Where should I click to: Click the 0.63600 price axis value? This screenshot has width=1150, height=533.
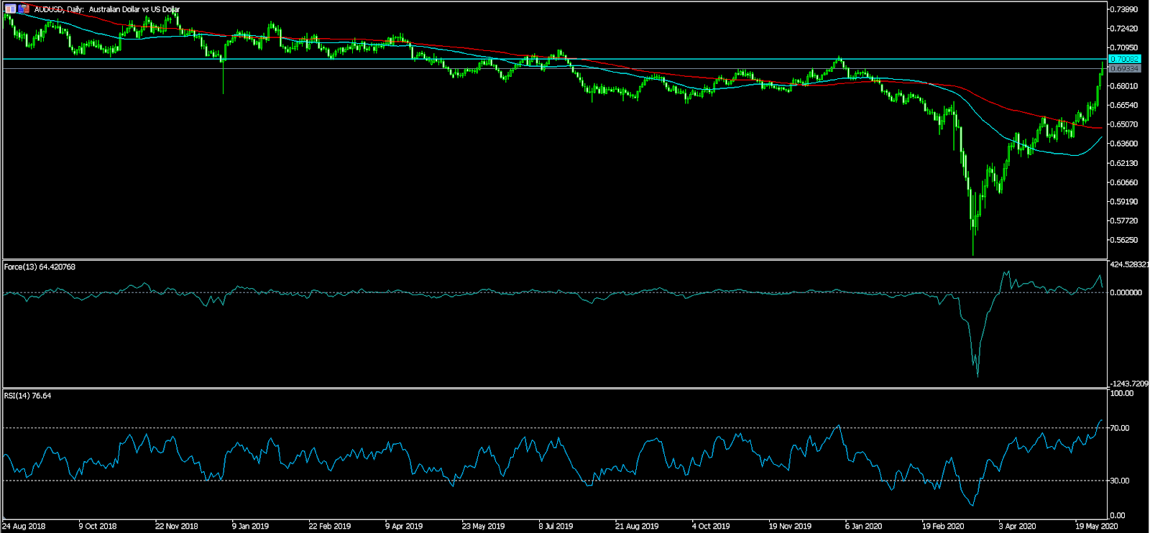point(1124,144)
